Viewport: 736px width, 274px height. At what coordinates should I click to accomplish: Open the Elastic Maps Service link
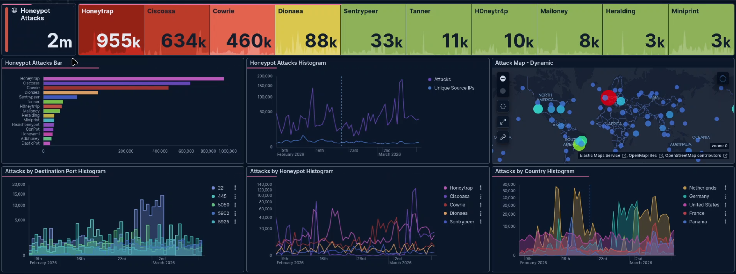pyautogui.click(x=600, y=156)
